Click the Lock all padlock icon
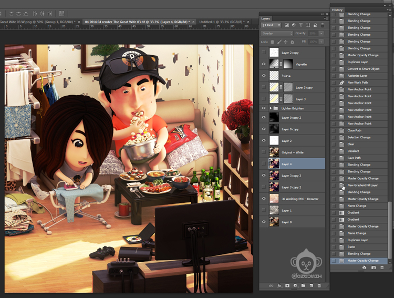This screenshot has height=298, width=394. tap(292, 42)
